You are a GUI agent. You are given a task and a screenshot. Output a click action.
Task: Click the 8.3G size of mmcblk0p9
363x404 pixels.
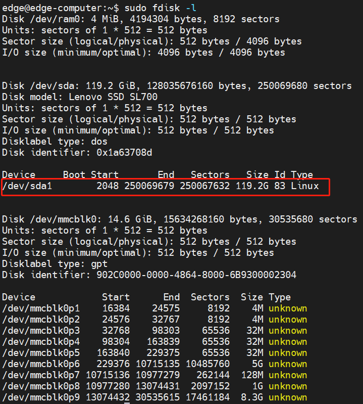pyautogui.click(x=251, y=397)
